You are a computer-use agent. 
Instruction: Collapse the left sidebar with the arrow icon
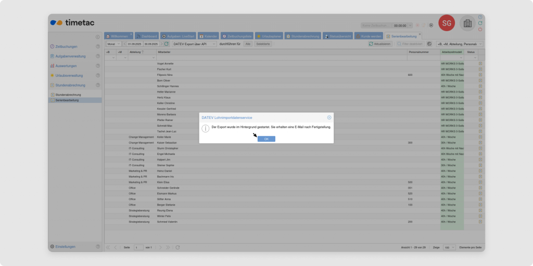tap(98, 37)
